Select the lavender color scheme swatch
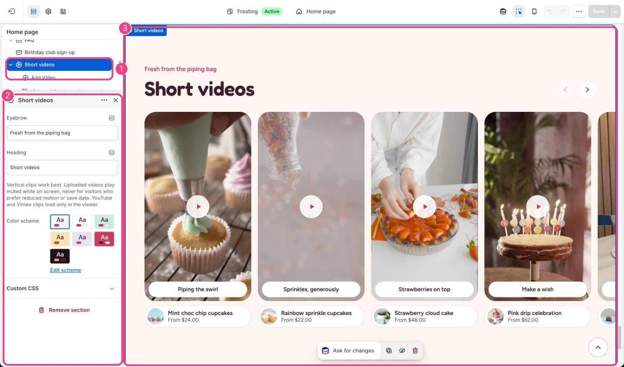The height and width of the screenshot is (367, 624). (82, 239)
